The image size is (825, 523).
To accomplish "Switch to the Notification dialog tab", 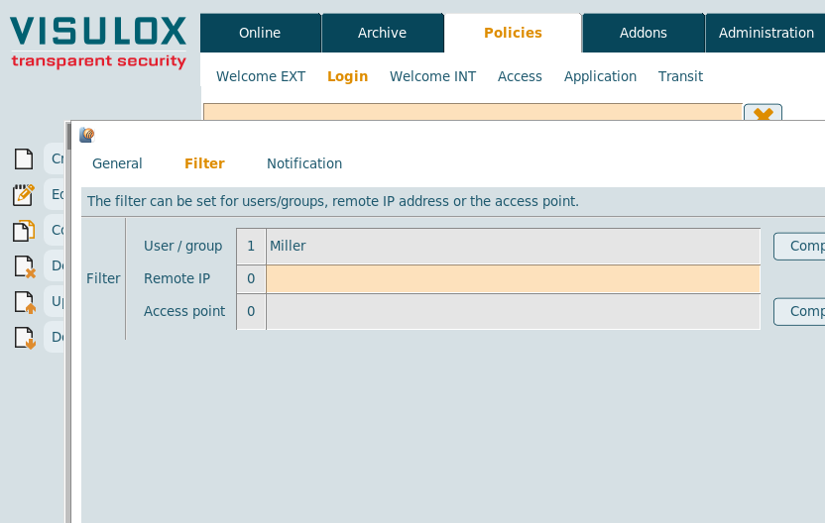I will (x=304, y=163).
